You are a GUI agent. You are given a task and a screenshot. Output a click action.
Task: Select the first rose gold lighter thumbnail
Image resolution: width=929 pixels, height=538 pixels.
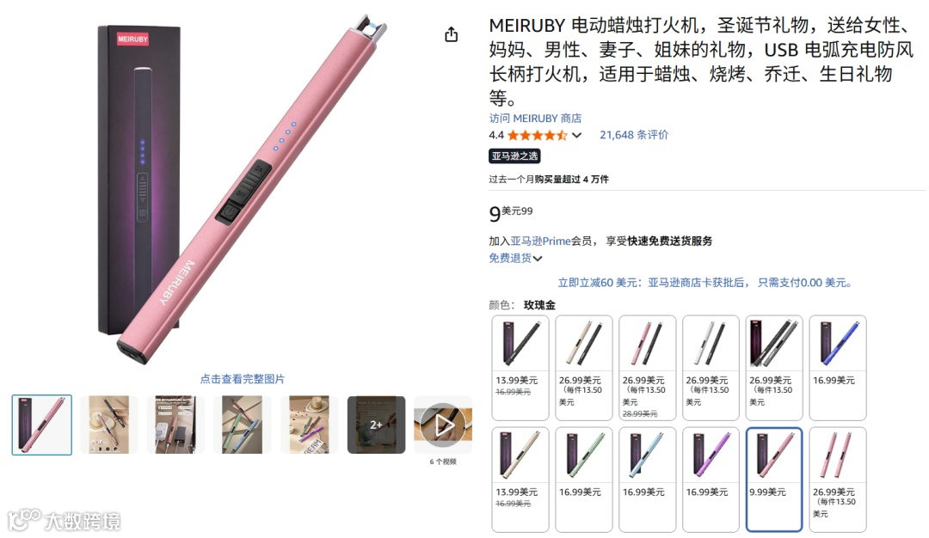(x=41, y=425)
